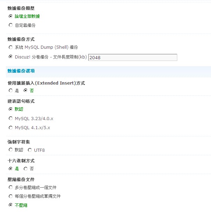211x212 pixels.
Task: Disable 十六進制方式 with 否
Action: (25, 168)
